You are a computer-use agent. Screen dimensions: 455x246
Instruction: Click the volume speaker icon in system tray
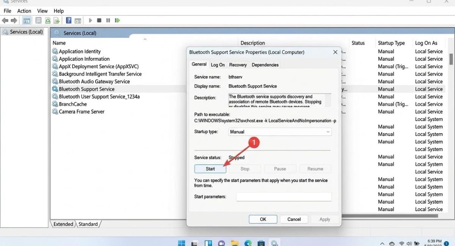[x=409, y=243]
